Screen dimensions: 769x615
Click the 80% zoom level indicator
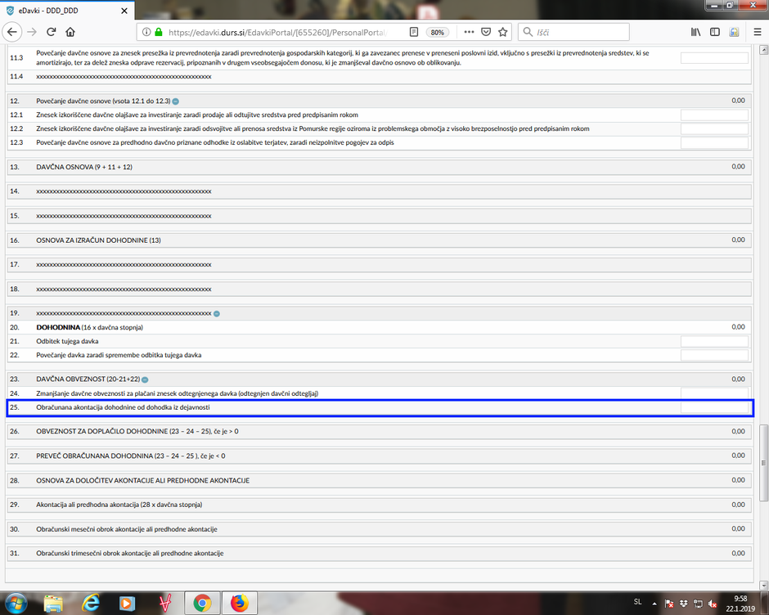pos(438,32)
